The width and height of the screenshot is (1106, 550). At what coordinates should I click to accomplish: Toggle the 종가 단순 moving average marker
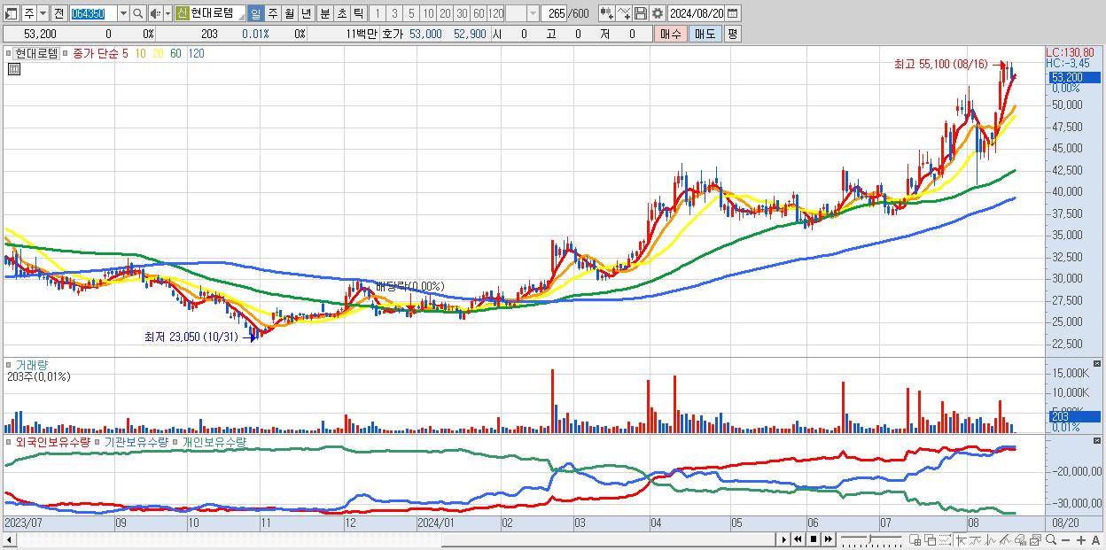coord(66,53)
